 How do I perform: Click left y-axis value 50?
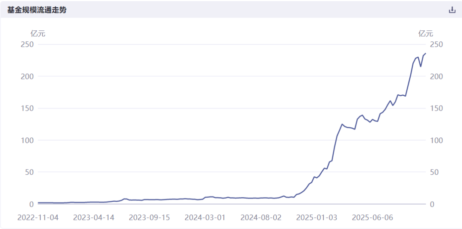(30, 172)
